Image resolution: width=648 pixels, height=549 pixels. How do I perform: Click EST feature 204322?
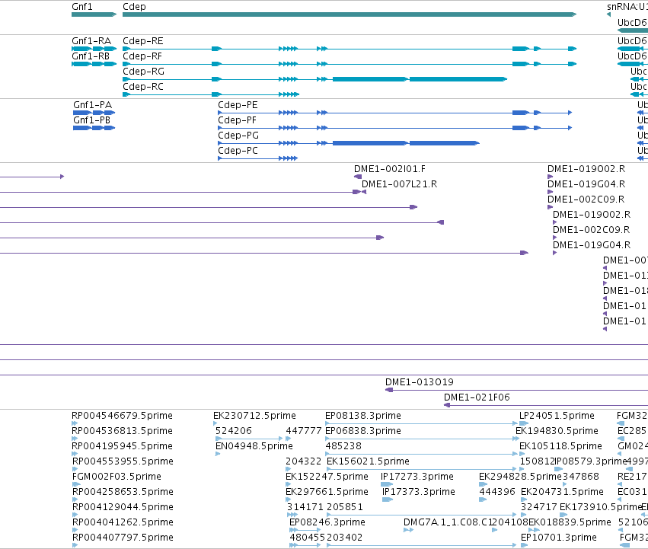303,461
